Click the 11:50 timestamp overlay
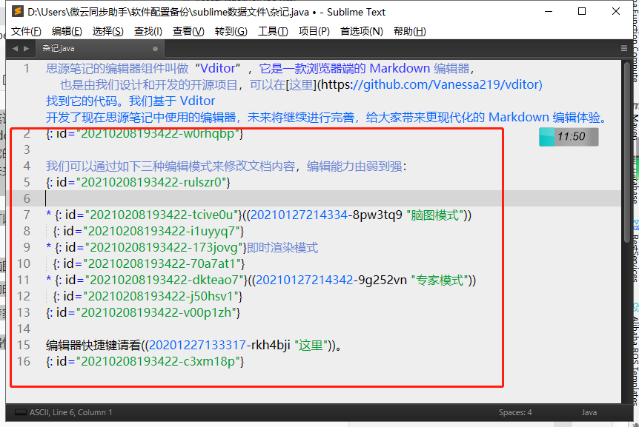639x427 pixels. point(569,137)
